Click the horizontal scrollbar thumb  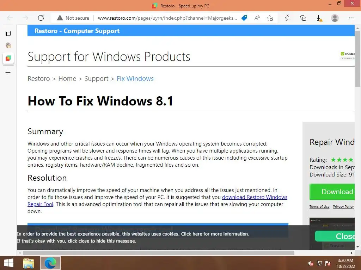[x=159, y=253]
